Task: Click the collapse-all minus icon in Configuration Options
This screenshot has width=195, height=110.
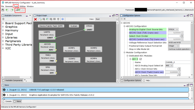Action: click(x=121, y=19)
